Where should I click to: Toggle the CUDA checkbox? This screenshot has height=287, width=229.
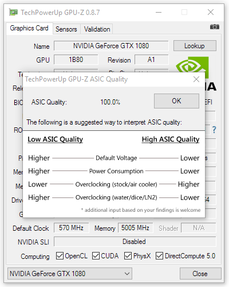point(96,256)
